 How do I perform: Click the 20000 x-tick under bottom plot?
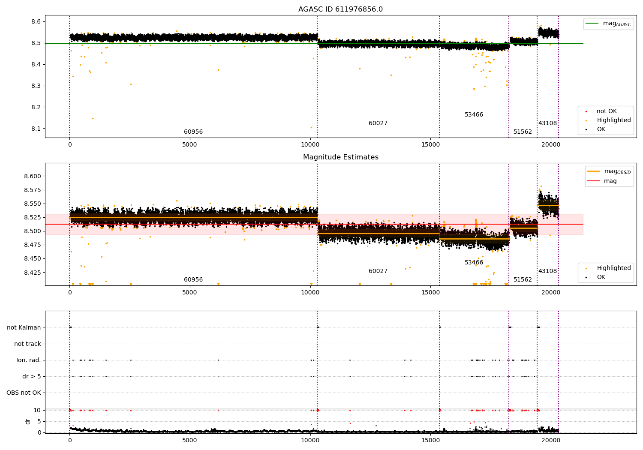(x=551, y=440)
